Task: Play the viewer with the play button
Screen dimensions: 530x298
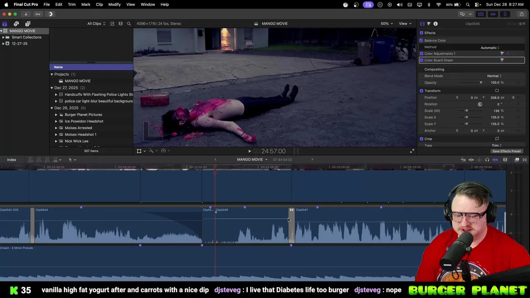Action: pyautogui.click(x=249, y=151)
